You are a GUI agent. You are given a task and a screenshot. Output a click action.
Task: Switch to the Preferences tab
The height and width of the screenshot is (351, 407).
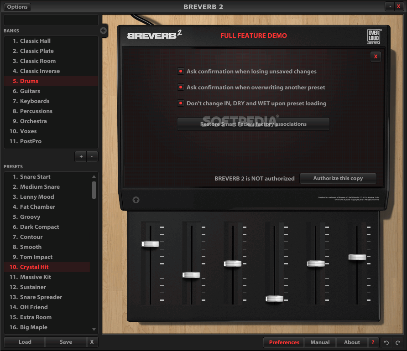click(284, 342)
